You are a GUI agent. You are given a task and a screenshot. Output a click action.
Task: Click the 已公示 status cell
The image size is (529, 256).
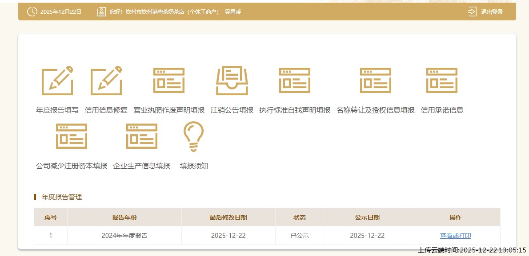coord(299,236)
